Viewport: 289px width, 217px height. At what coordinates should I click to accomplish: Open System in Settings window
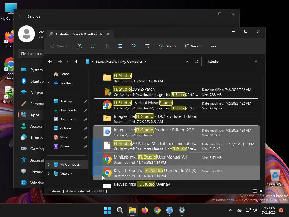[x=31, y=70]
